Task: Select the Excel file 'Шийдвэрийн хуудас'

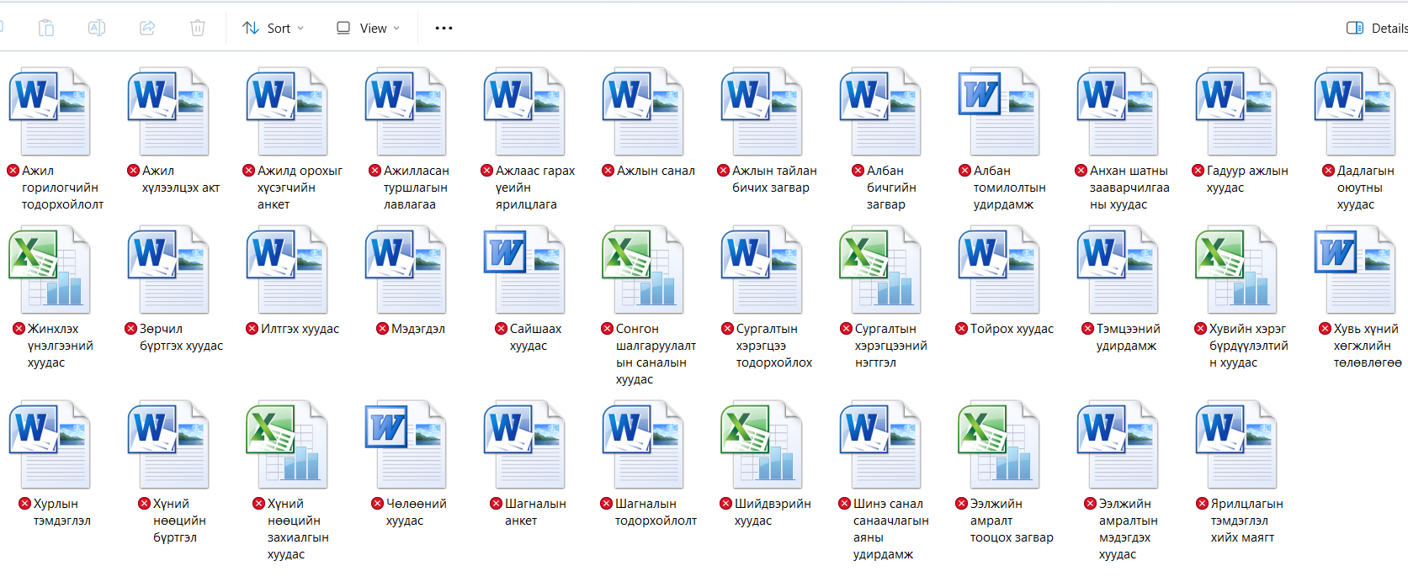Action: 761,445
